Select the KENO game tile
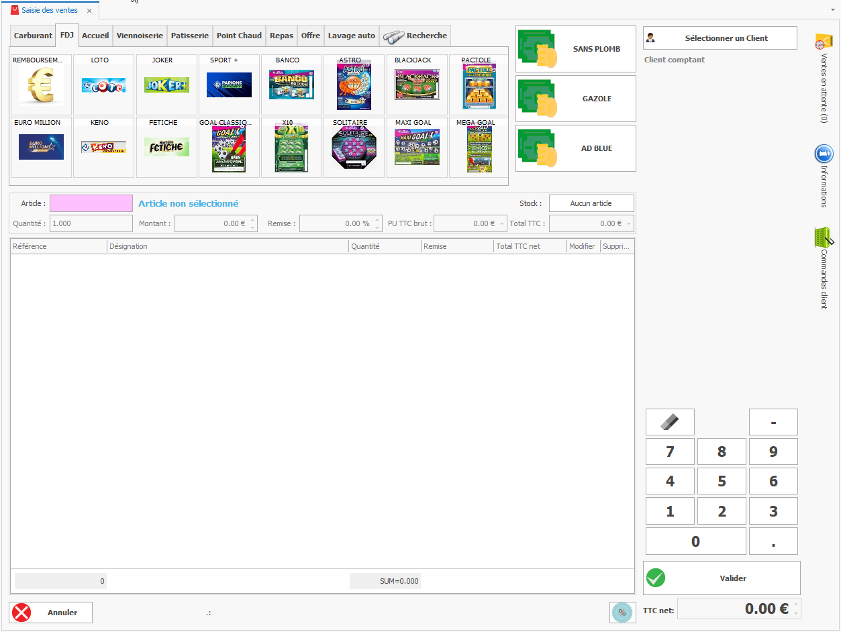The height and width of the screenshot is (632, 841). tap(103, 148)
